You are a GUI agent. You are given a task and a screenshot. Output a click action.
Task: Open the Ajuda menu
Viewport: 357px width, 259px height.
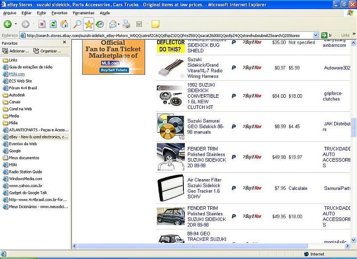[x=105, y=13]
